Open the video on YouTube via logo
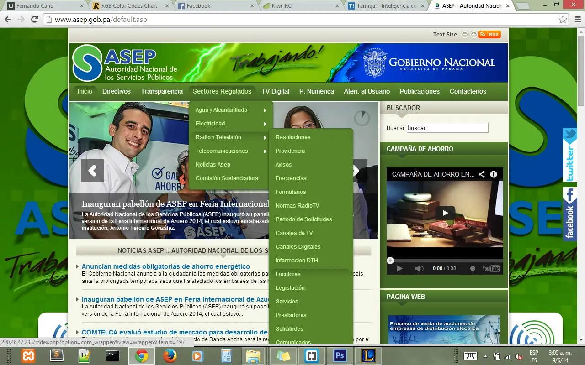Viewport: 585px width, 365px height. pyautogui.click(x=491, y=268)
